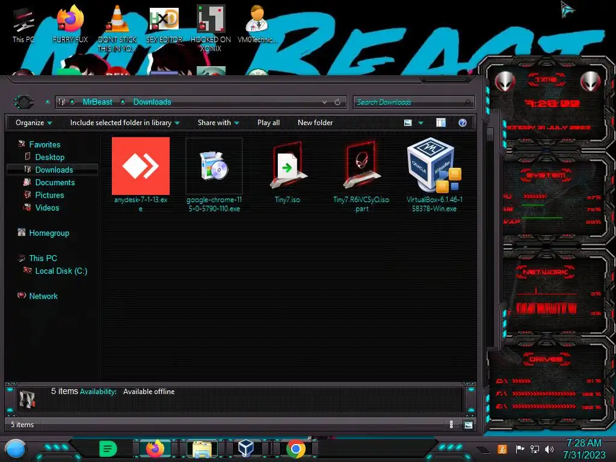Click the change view icon
This screenshot has width=616, height=462.
pos(408,123)
